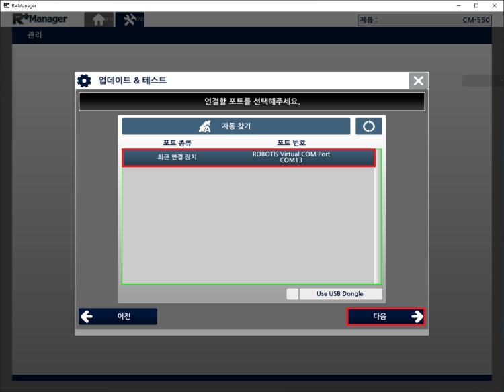Refresh the port list with circular arrow
Image resolution: width=504 pixels, height=392 pixels.
click(x=368, y=126)
